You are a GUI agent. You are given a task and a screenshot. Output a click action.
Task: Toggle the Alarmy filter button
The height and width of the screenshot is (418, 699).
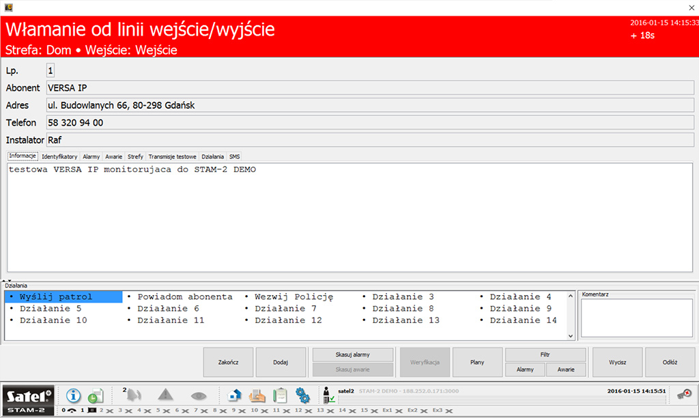click(525, 370)
